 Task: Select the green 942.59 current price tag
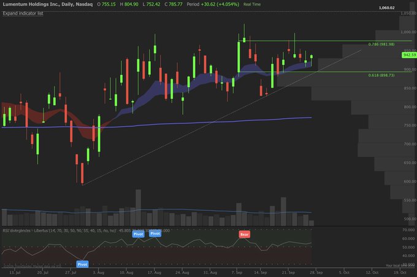pyautogui.click(x=409, y=55)
